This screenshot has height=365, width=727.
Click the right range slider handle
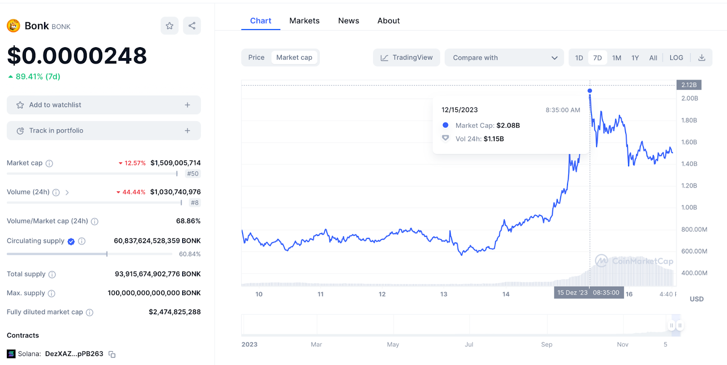tap(680, 326)
